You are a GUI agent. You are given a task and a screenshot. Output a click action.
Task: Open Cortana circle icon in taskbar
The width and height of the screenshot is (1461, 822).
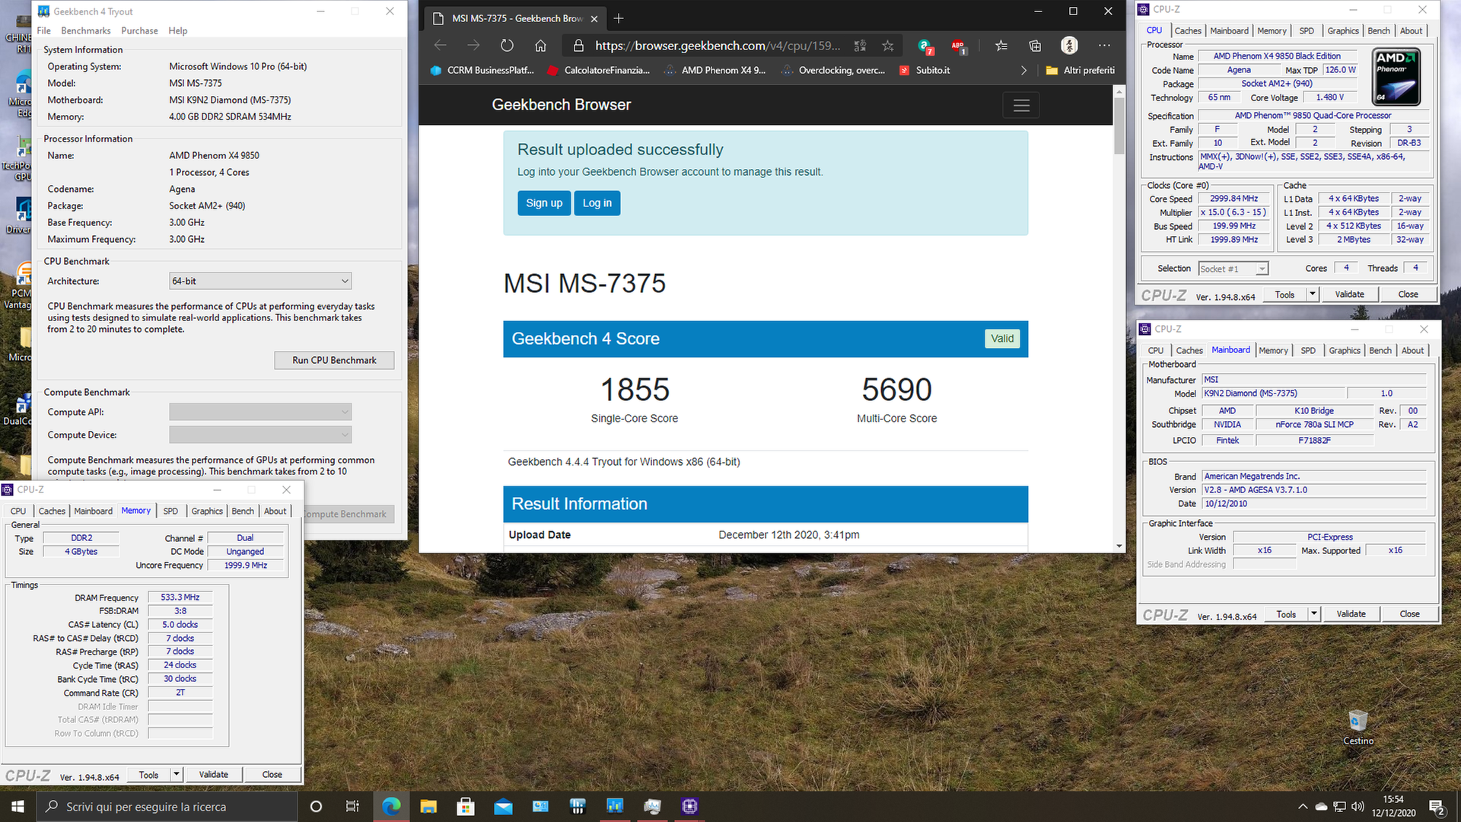click(x=316, y=806)
